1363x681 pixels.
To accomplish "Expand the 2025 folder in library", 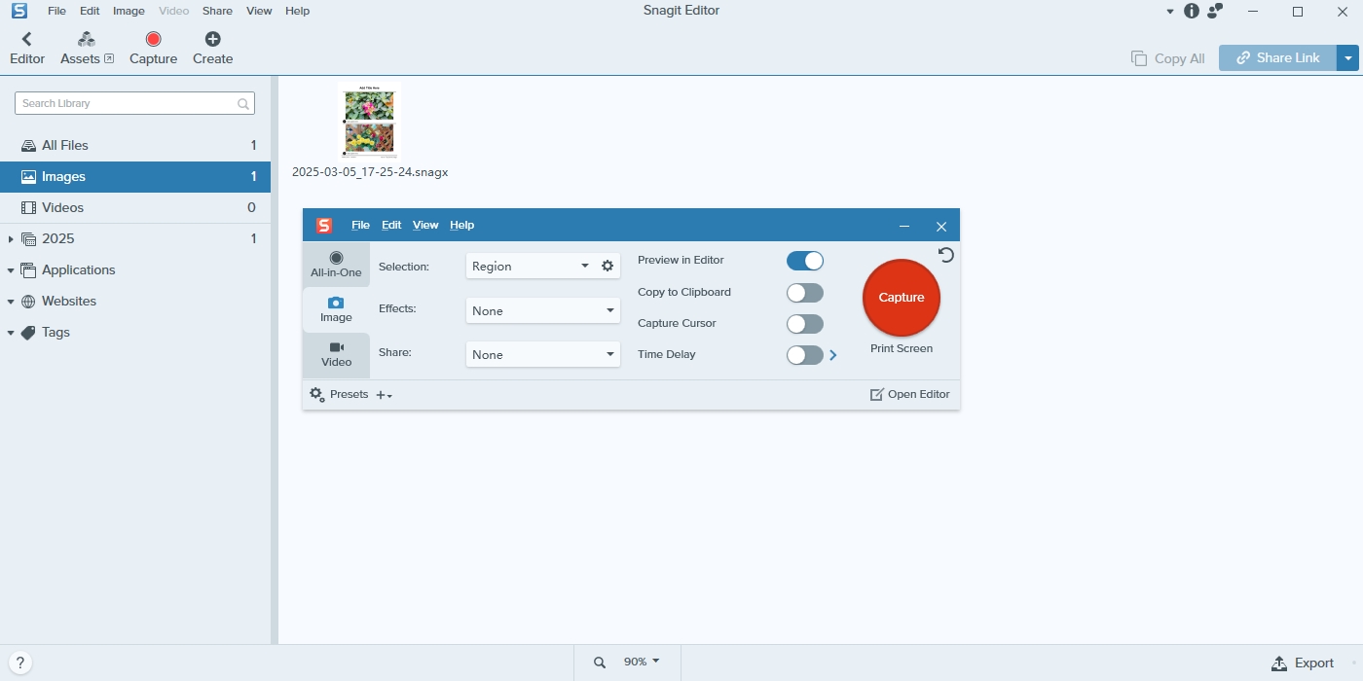I will [11, 239].
